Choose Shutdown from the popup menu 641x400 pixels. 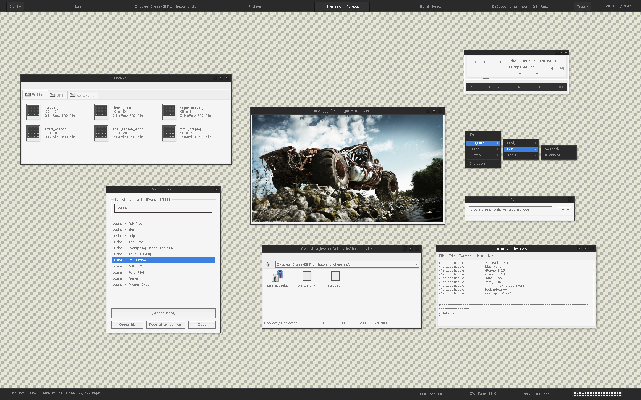pyautogui.click(x=483, y=163)
